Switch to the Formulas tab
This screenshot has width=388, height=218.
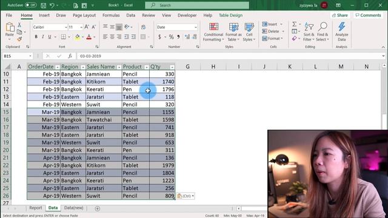click(111, 15)
